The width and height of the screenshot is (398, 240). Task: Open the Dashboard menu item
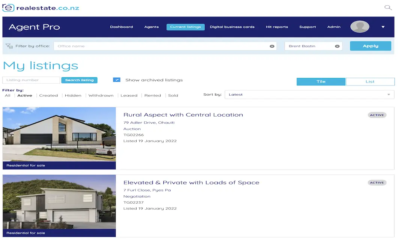click(x=121, y=27)
